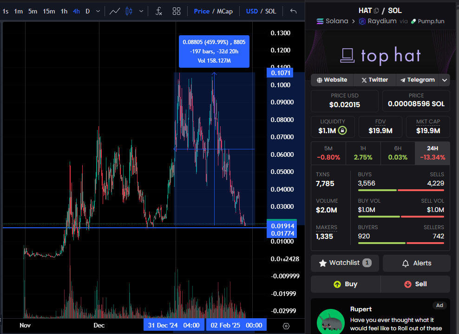Click the watchlist count badge 1
The image size is (459, 334).
click(x=367, y=263)
